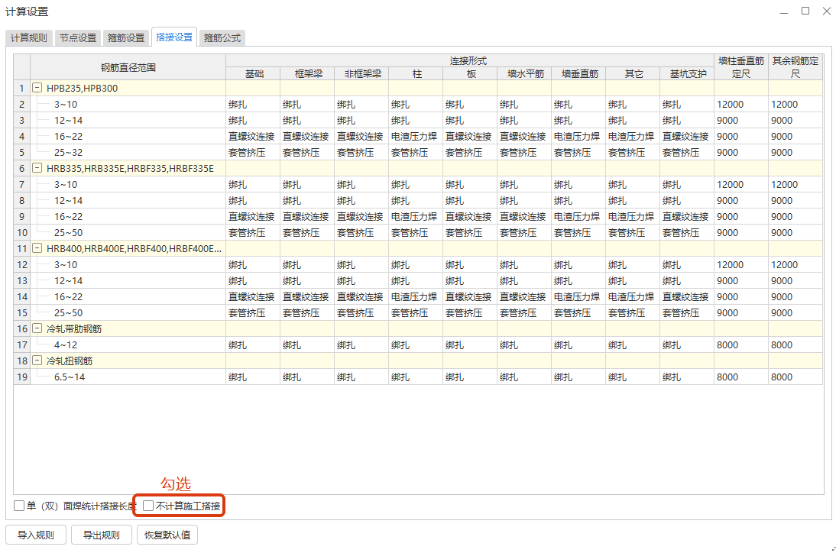Maximize the 计算设置 window

(x=805, y=11)
